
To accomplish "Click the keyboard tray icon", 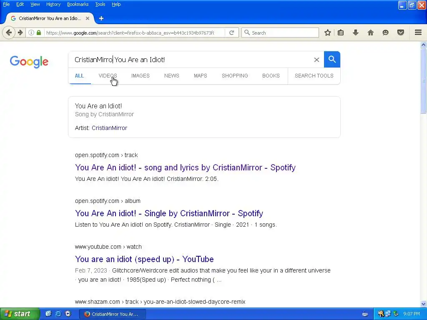I will pos(365,314).
